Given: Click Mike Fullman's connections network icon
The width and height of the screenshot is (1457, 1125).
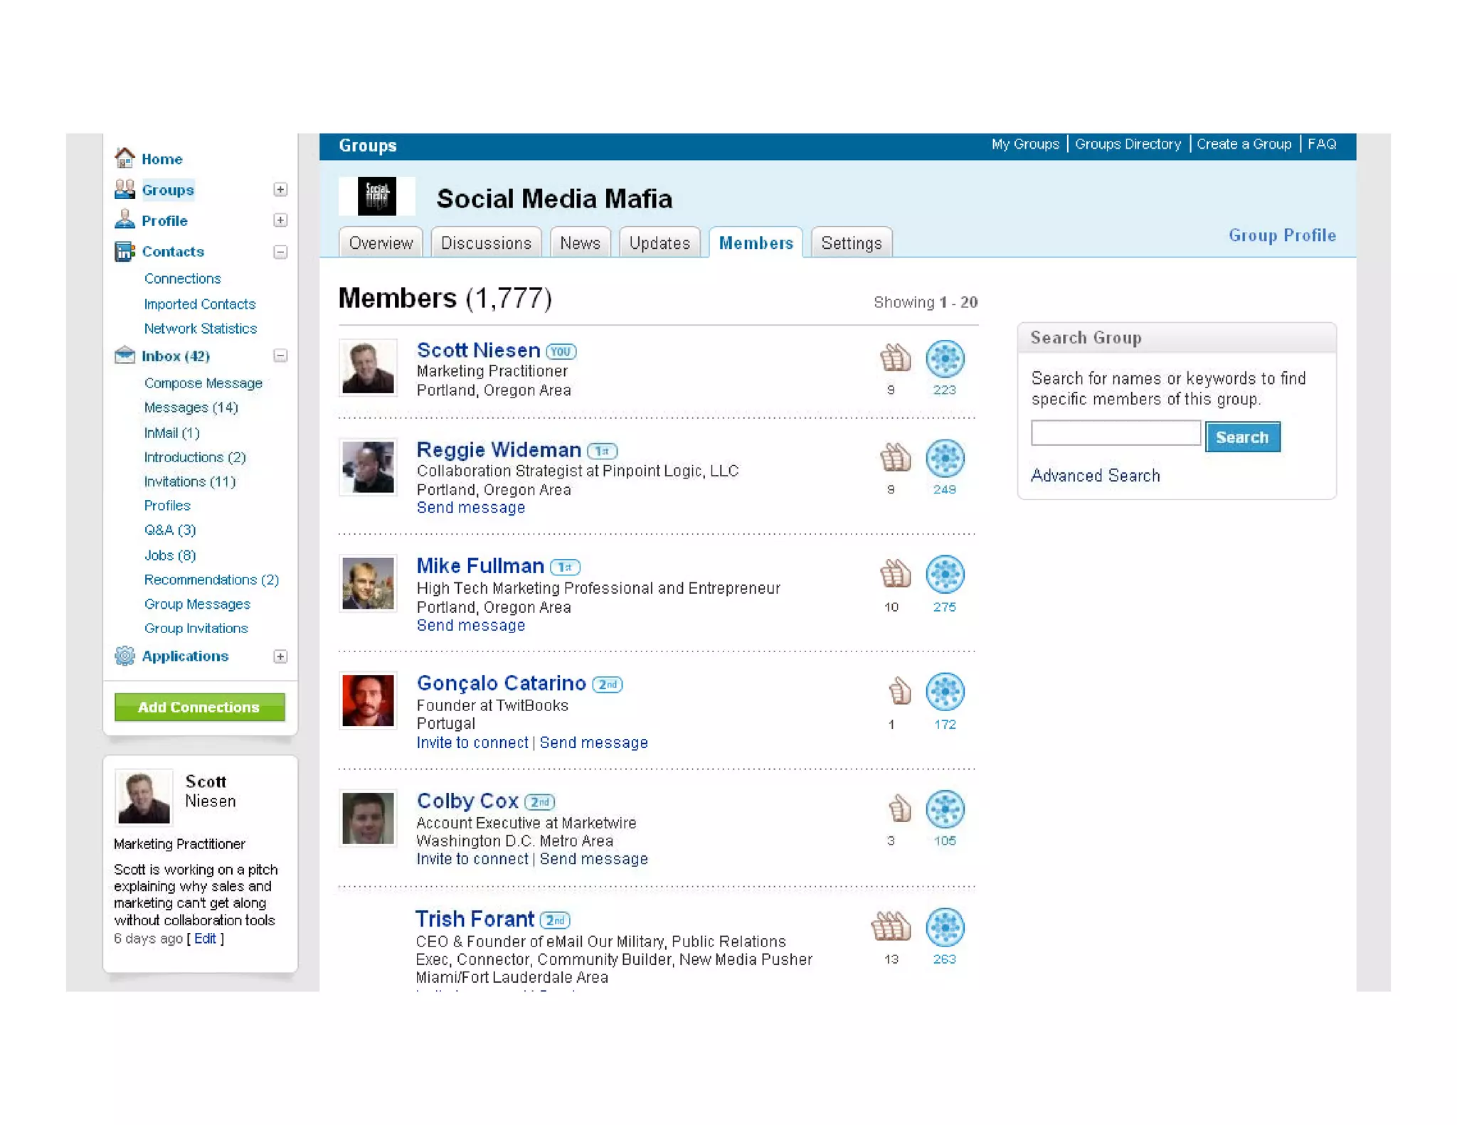Looking at the screenshot, I should pos(945,575).
